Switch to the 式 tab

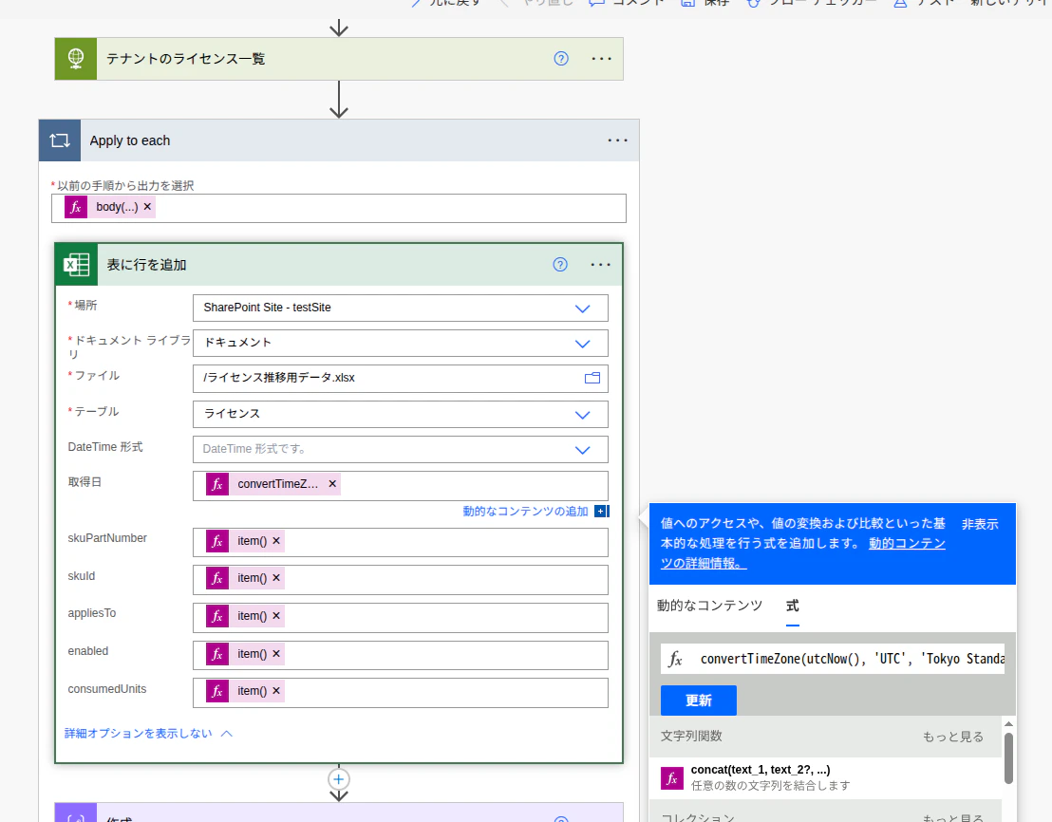(x=793, y=606)
